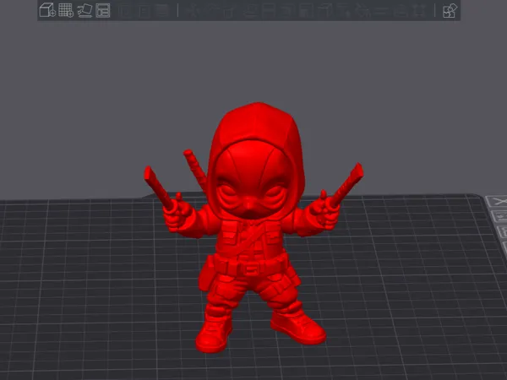The image size is (507, 380).
Task: Click the Arrange all objects icon
Action: pyautogui.click(x=103, y=10)
